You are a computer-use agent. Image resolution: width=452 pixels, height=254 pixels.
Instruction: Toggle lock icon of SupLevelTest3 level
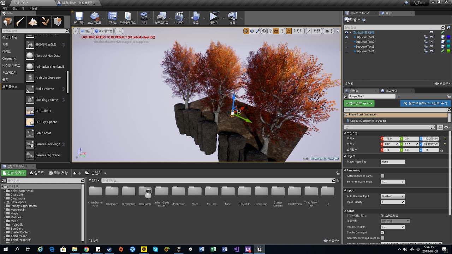[x=426, y=47]
